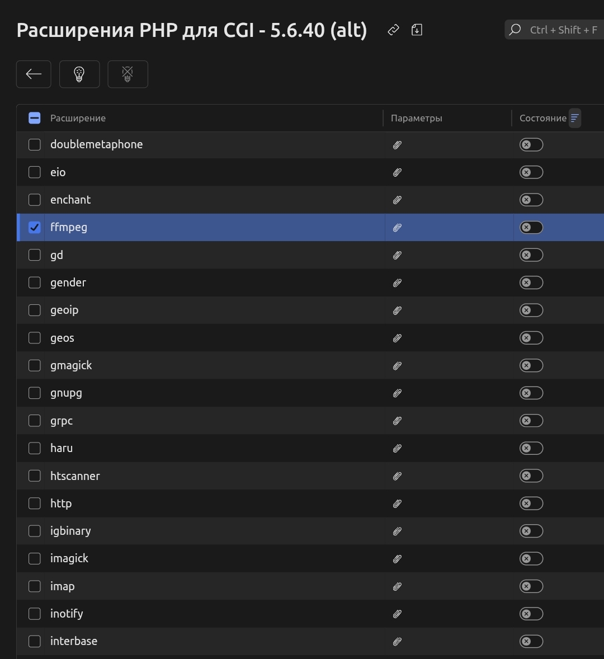Viewport: 604px width, 659px height.
Task: Turn on the doublemetaphone switch
Action: pyautogui.click(x=531, y=145)
